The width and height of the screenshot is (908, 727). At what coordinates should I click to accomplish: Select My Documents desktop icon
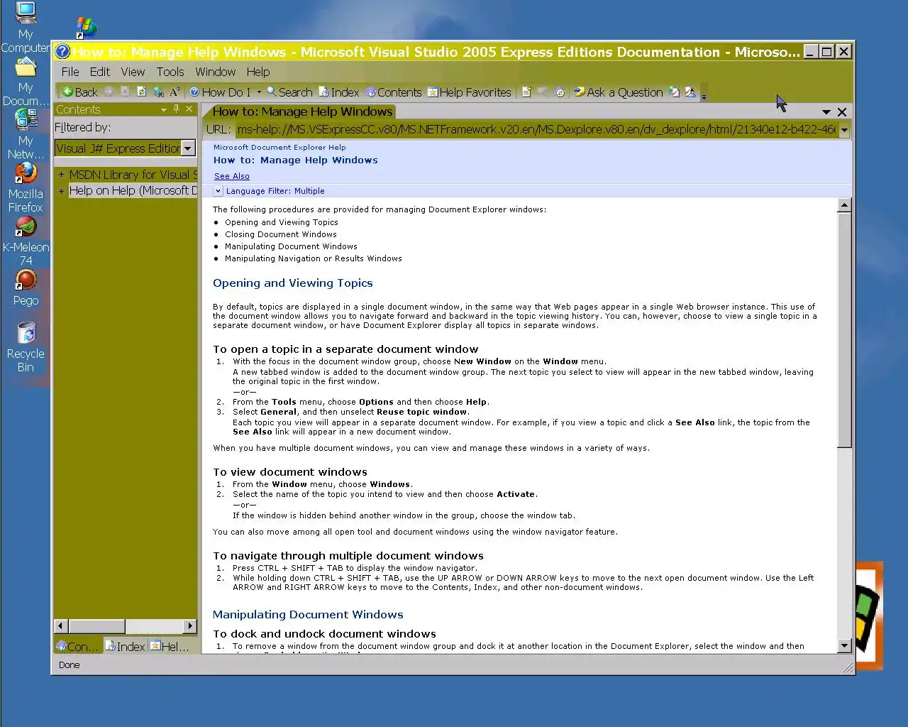coord(26,80)
